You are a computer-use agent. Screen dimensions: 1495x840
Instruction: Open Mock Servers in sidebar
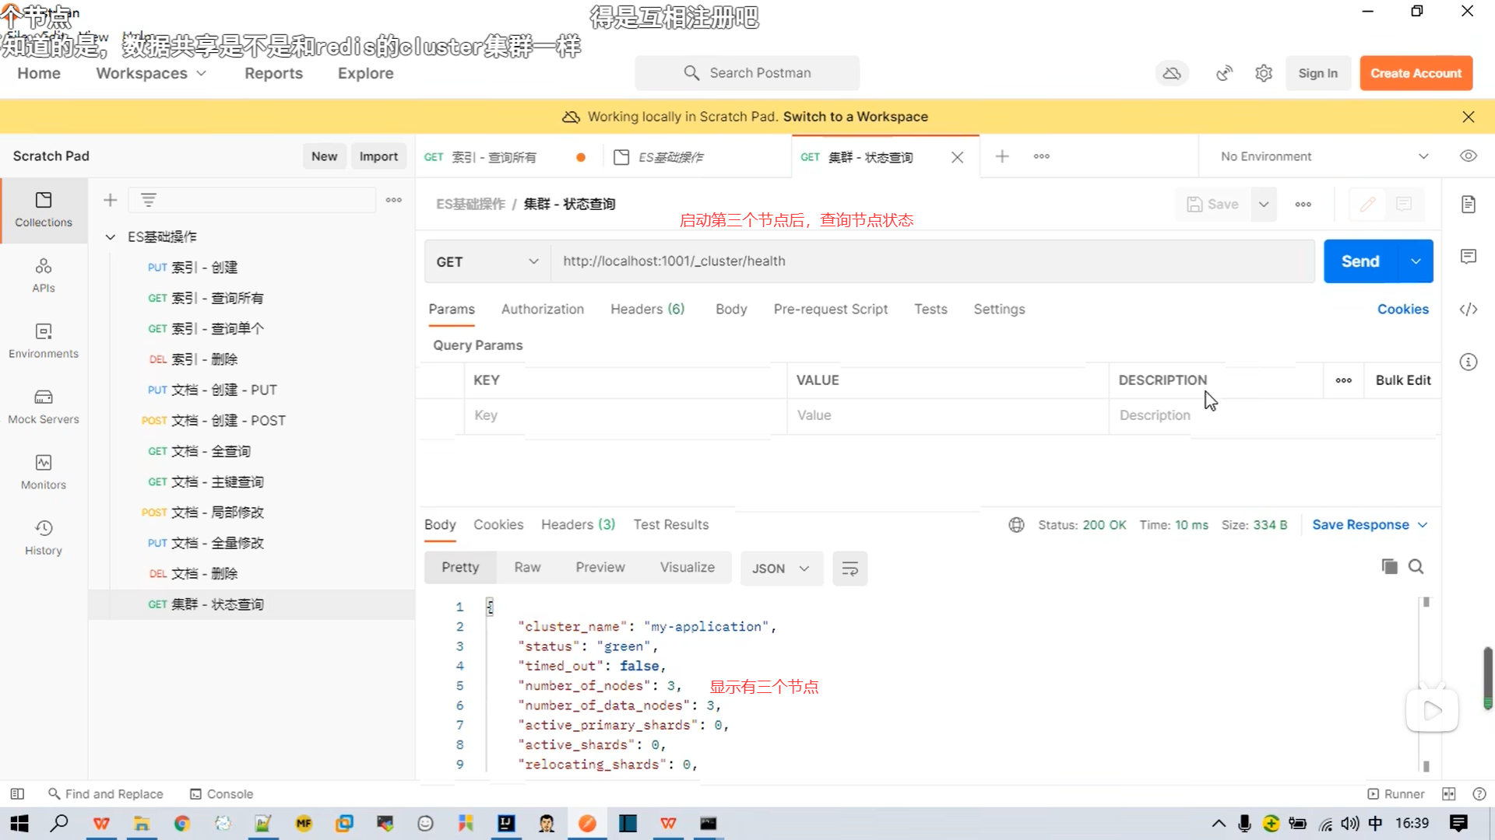coord(44,406)
